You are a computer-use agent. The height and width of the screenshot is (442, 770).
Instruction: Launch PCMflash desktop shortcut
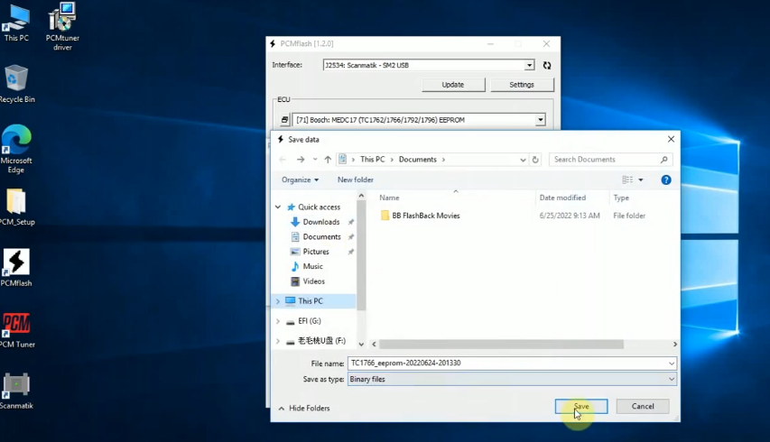tap(16, 268)
